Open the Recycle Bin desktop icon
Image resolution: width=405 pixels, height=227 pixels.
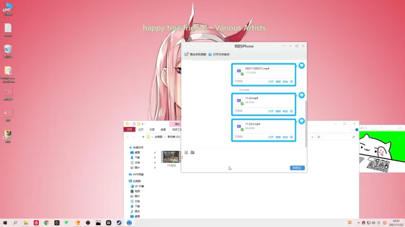[8, 51]
